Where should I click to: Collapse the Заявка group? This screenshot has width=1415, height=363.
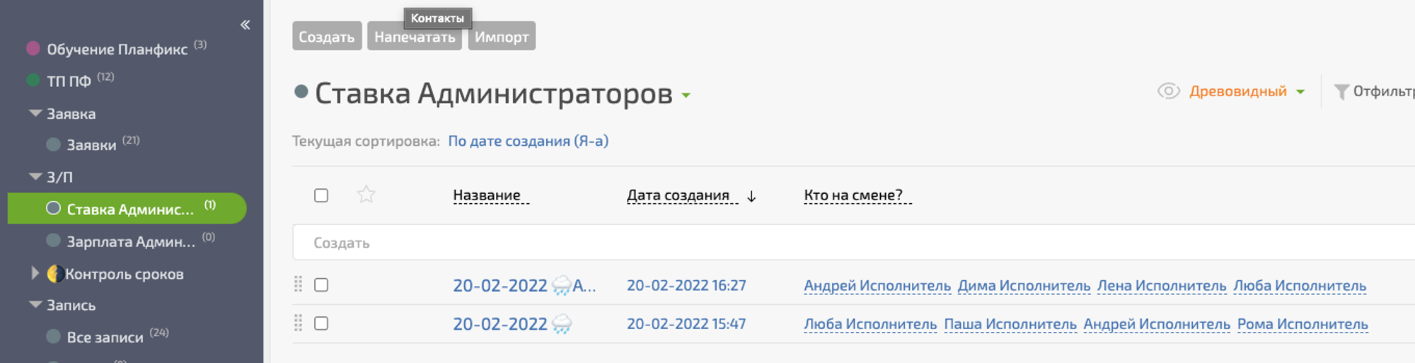35,113
